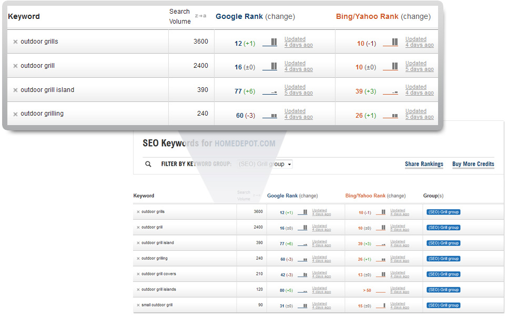The width and height of the screenshot is (508, 318).
Task: Click X beside 'outdoor grilling' in enlarged top panel
Action: click(15, 114)
